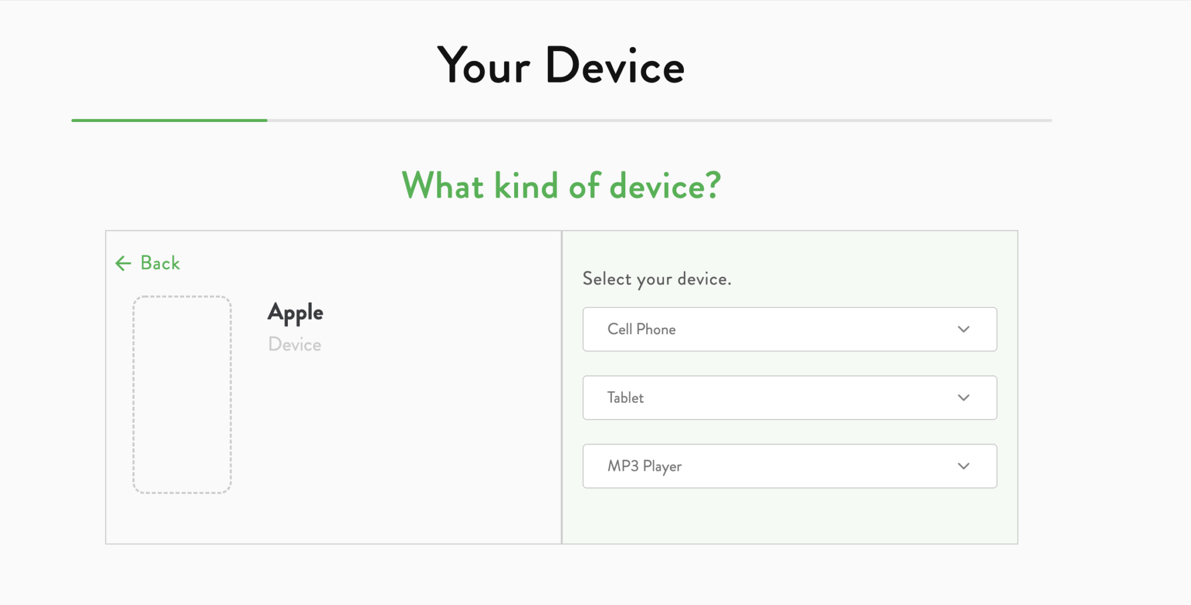Image resolution: width=1191 pixels, height=605 pixels.
Task: Click the gray Device subtitle under Apple
Action: pos(294,345)
